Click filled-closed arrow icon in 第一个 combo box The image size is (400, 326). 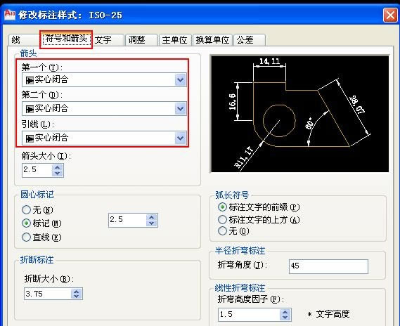point(30,80)
